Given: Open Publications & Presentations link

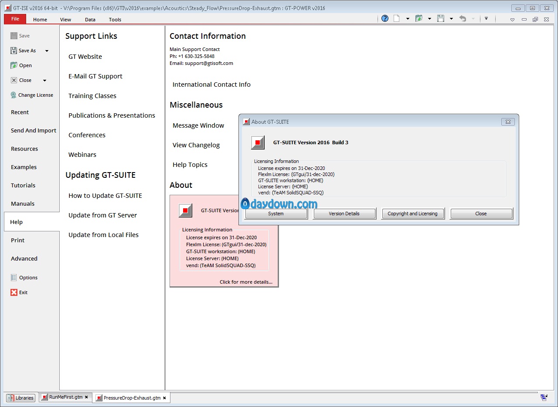Looking at the screenshot, I should pyautogui.click(x=112, y=115).
